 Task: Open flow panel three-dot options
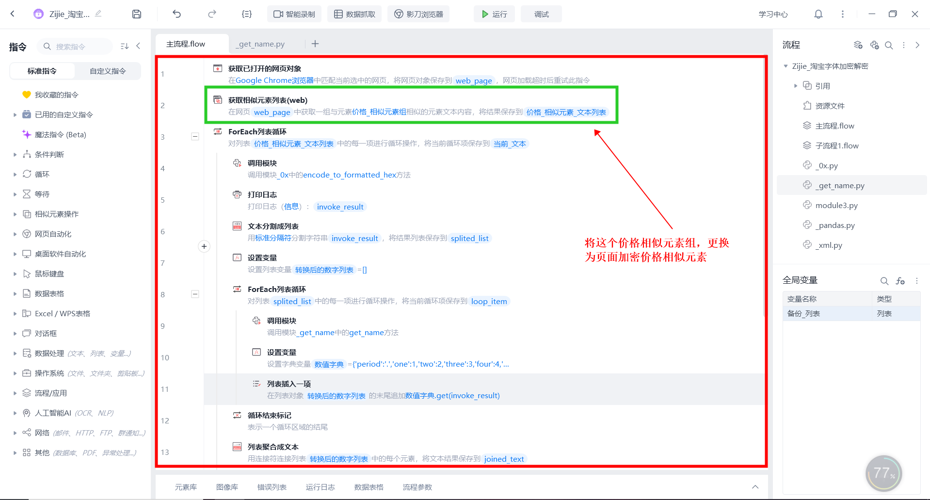(x=904, y=45)
